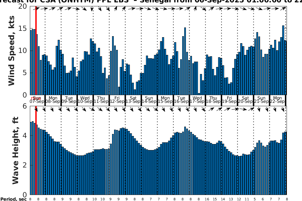Click the period value '13'
Screen dimensions: 302x201
click(x=231, y=199)
